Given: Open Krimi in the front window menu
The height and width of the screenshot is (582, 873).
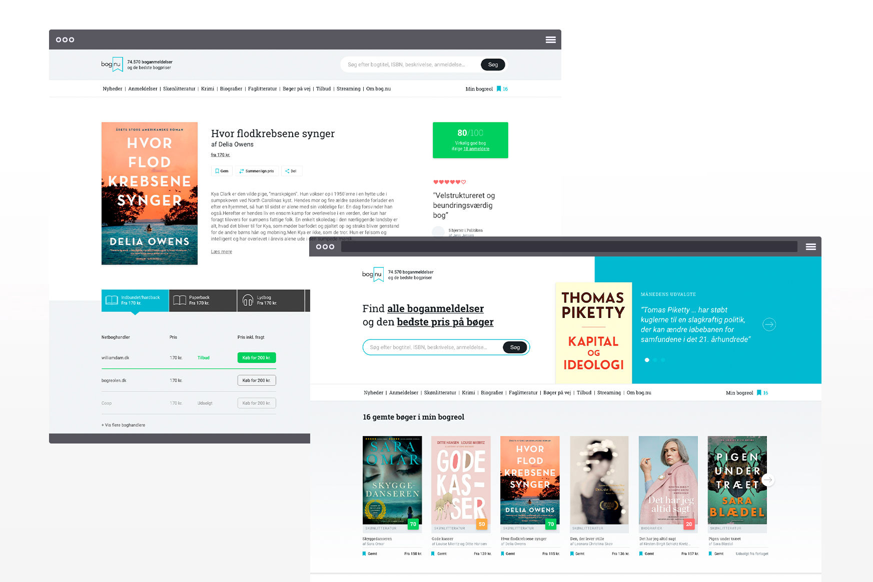Looking at the screenshot, I should click(x=468, y=393).
